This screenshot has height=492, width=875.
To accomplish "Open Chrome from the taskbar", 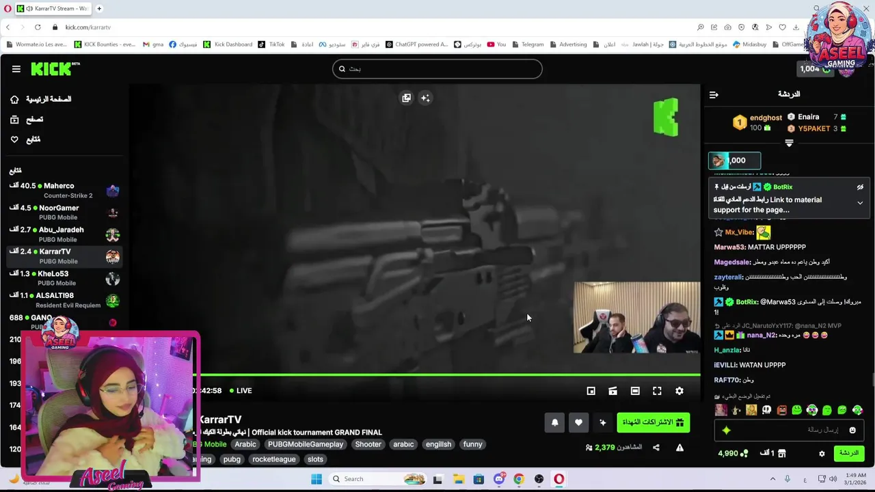I will click(x=519, y=479).
